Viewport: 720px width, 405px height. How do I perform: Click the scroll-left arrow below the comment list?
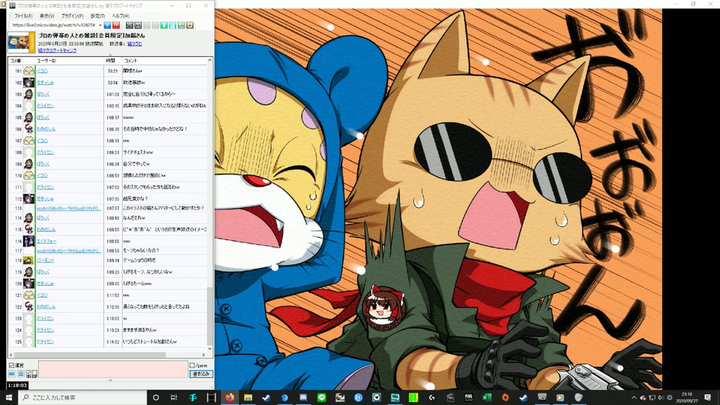pos(11,355)
